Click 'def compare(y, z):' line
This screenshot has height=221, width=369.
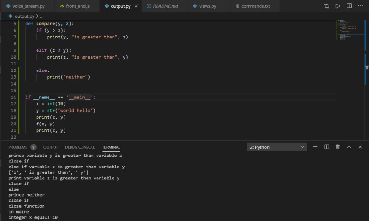tap(49, 23)
